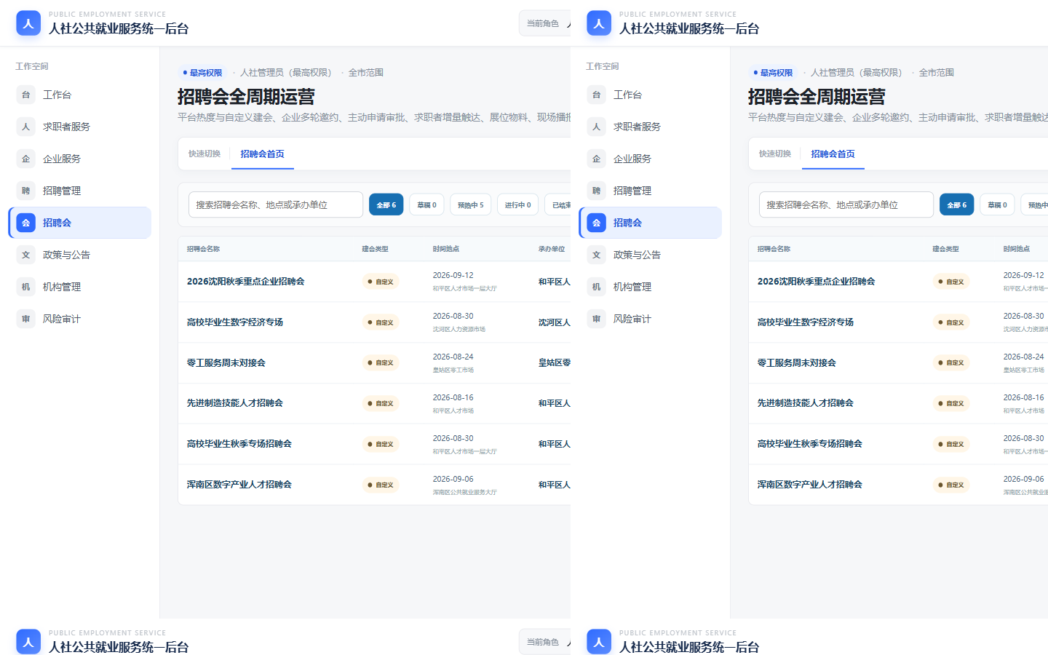The width and height of the screenshot is (1048, 655).
Task: Open 政策与公告 icon in the left window sidebar
Action: coord(25,255)
